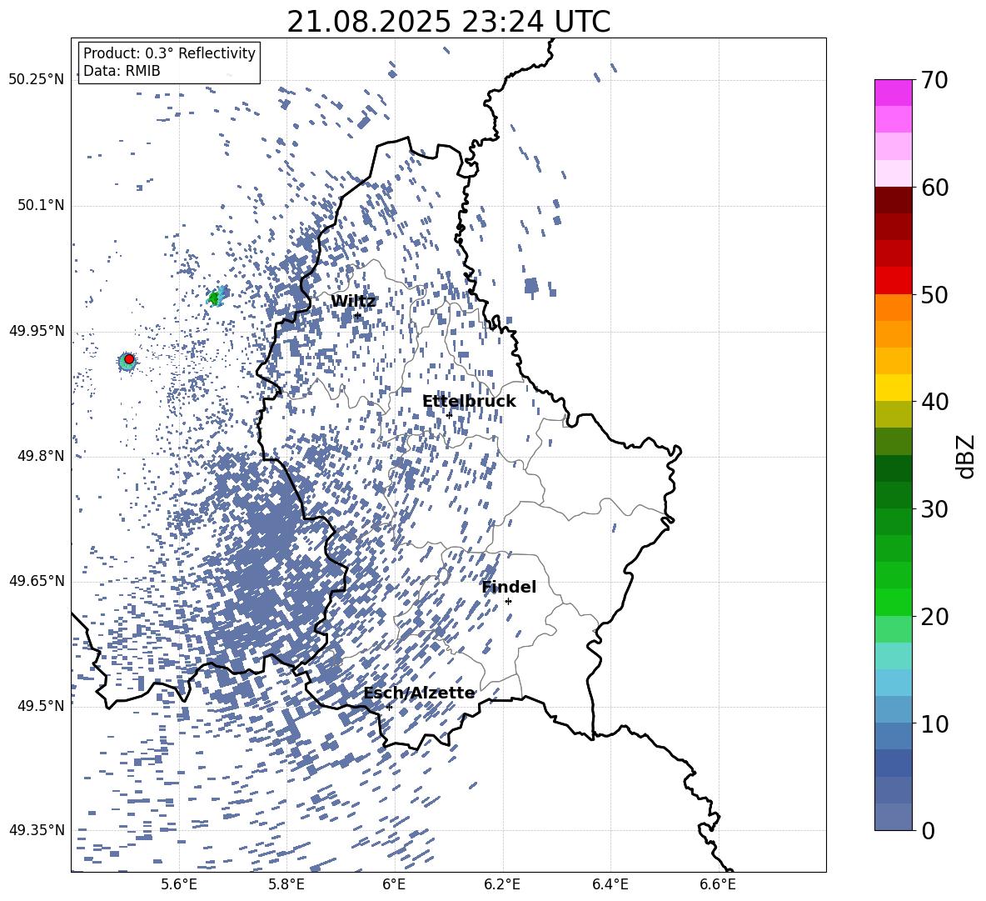
Task: Pick the orange colorbar segment just above 50
Action: tap(894, 307)
